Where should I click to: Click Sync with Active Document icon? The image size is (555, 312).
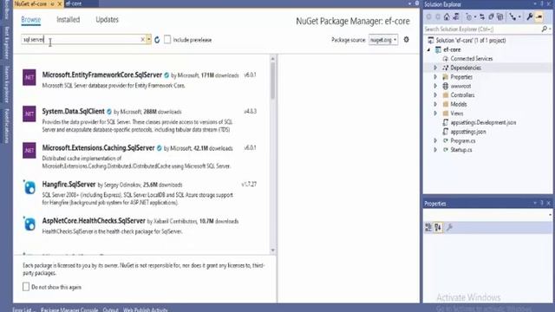pyautogui.click(x=482, y=16)
